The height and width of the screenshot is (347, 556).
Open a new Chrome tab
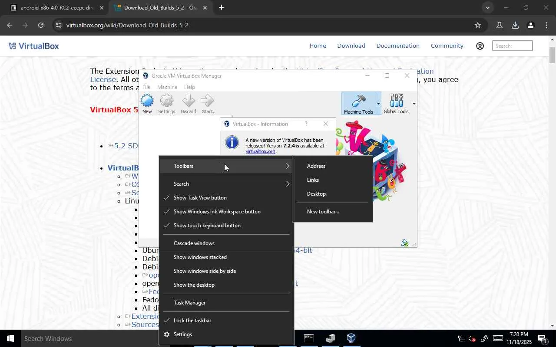pyautogui.click(x=222, y=7)
